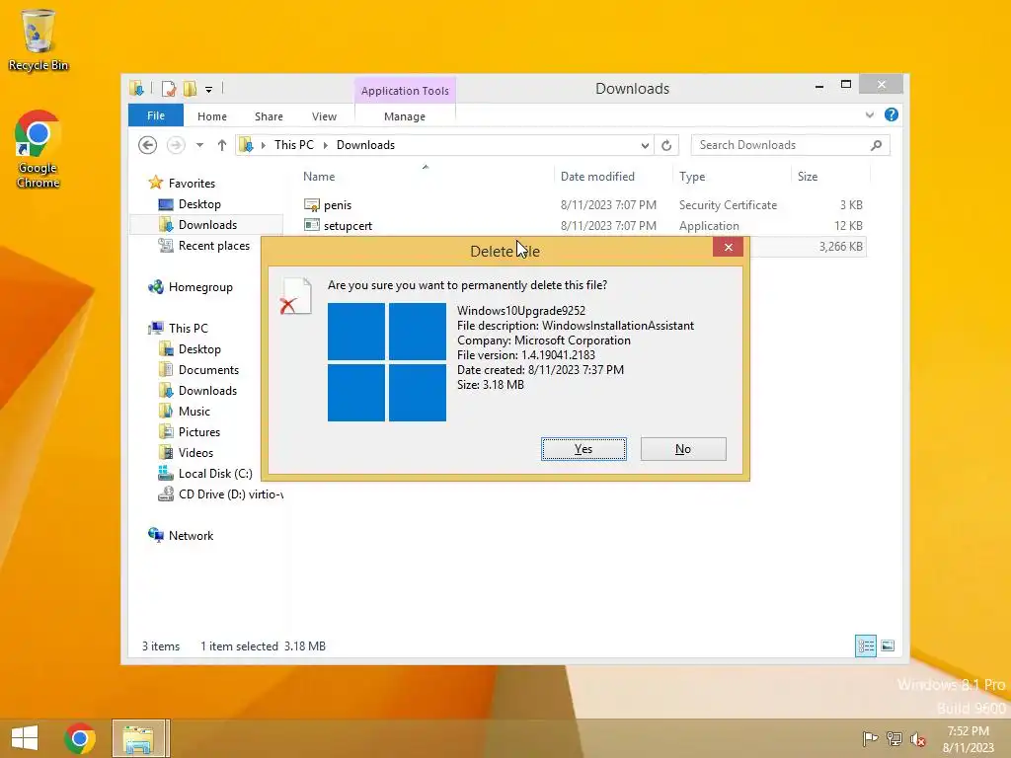Select Network in the navigation pane
The image size is (1011, 758).
[191, 536]
